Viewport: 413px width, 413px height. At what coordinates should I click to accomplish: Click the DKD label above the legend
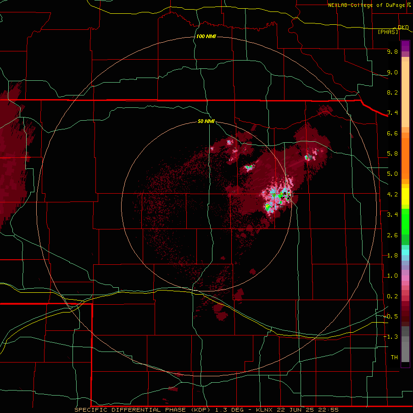tap(403, 27)
